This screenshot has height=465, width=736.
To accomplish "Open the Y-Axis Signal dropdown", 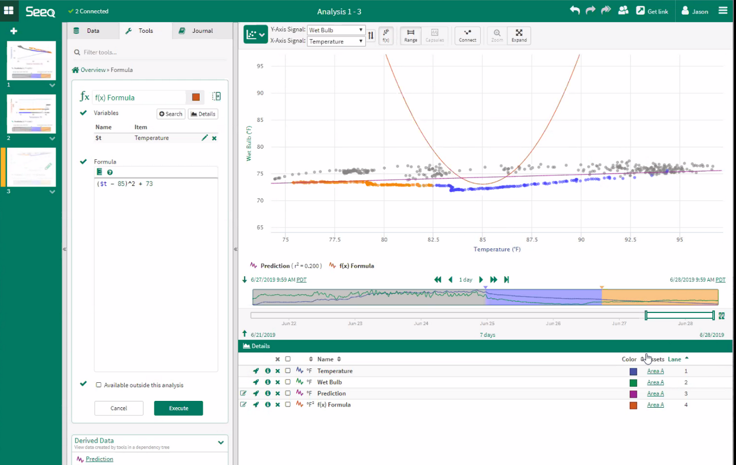I will tap(336, 30).
